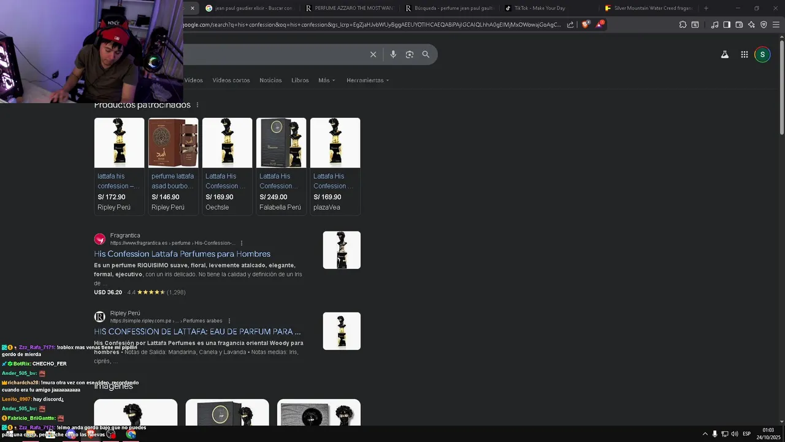The width and height of the screenshot is (785, 442).
Task: Switch to the jean paul gaultier elixir tab
Action: point(249,8)
